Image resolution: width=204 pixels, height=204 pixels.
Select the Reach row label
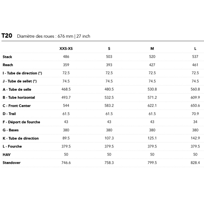point(8,65)
